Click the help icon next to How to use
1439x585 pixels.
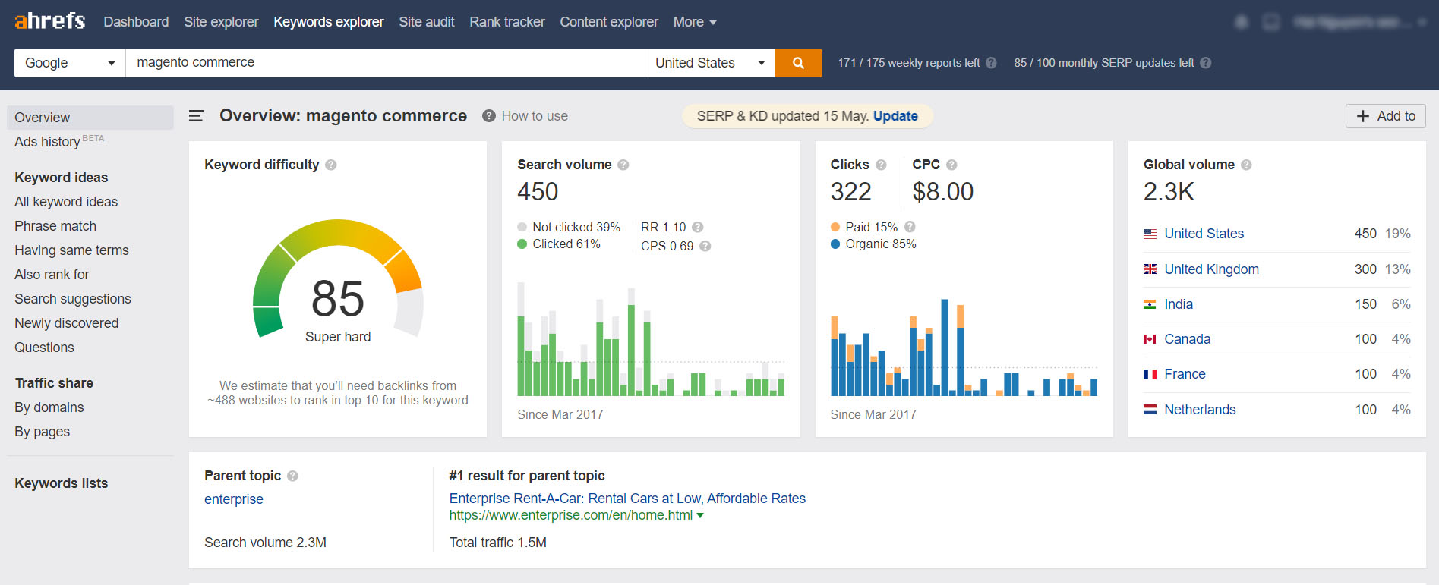point(489,116)
